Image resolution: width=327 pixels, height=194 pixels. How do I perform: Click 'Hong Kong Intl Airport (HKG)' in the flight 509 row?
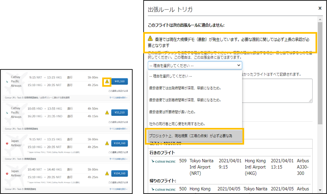(255, 167)
